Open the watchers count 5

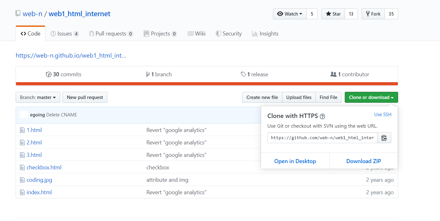coord(312,14)
